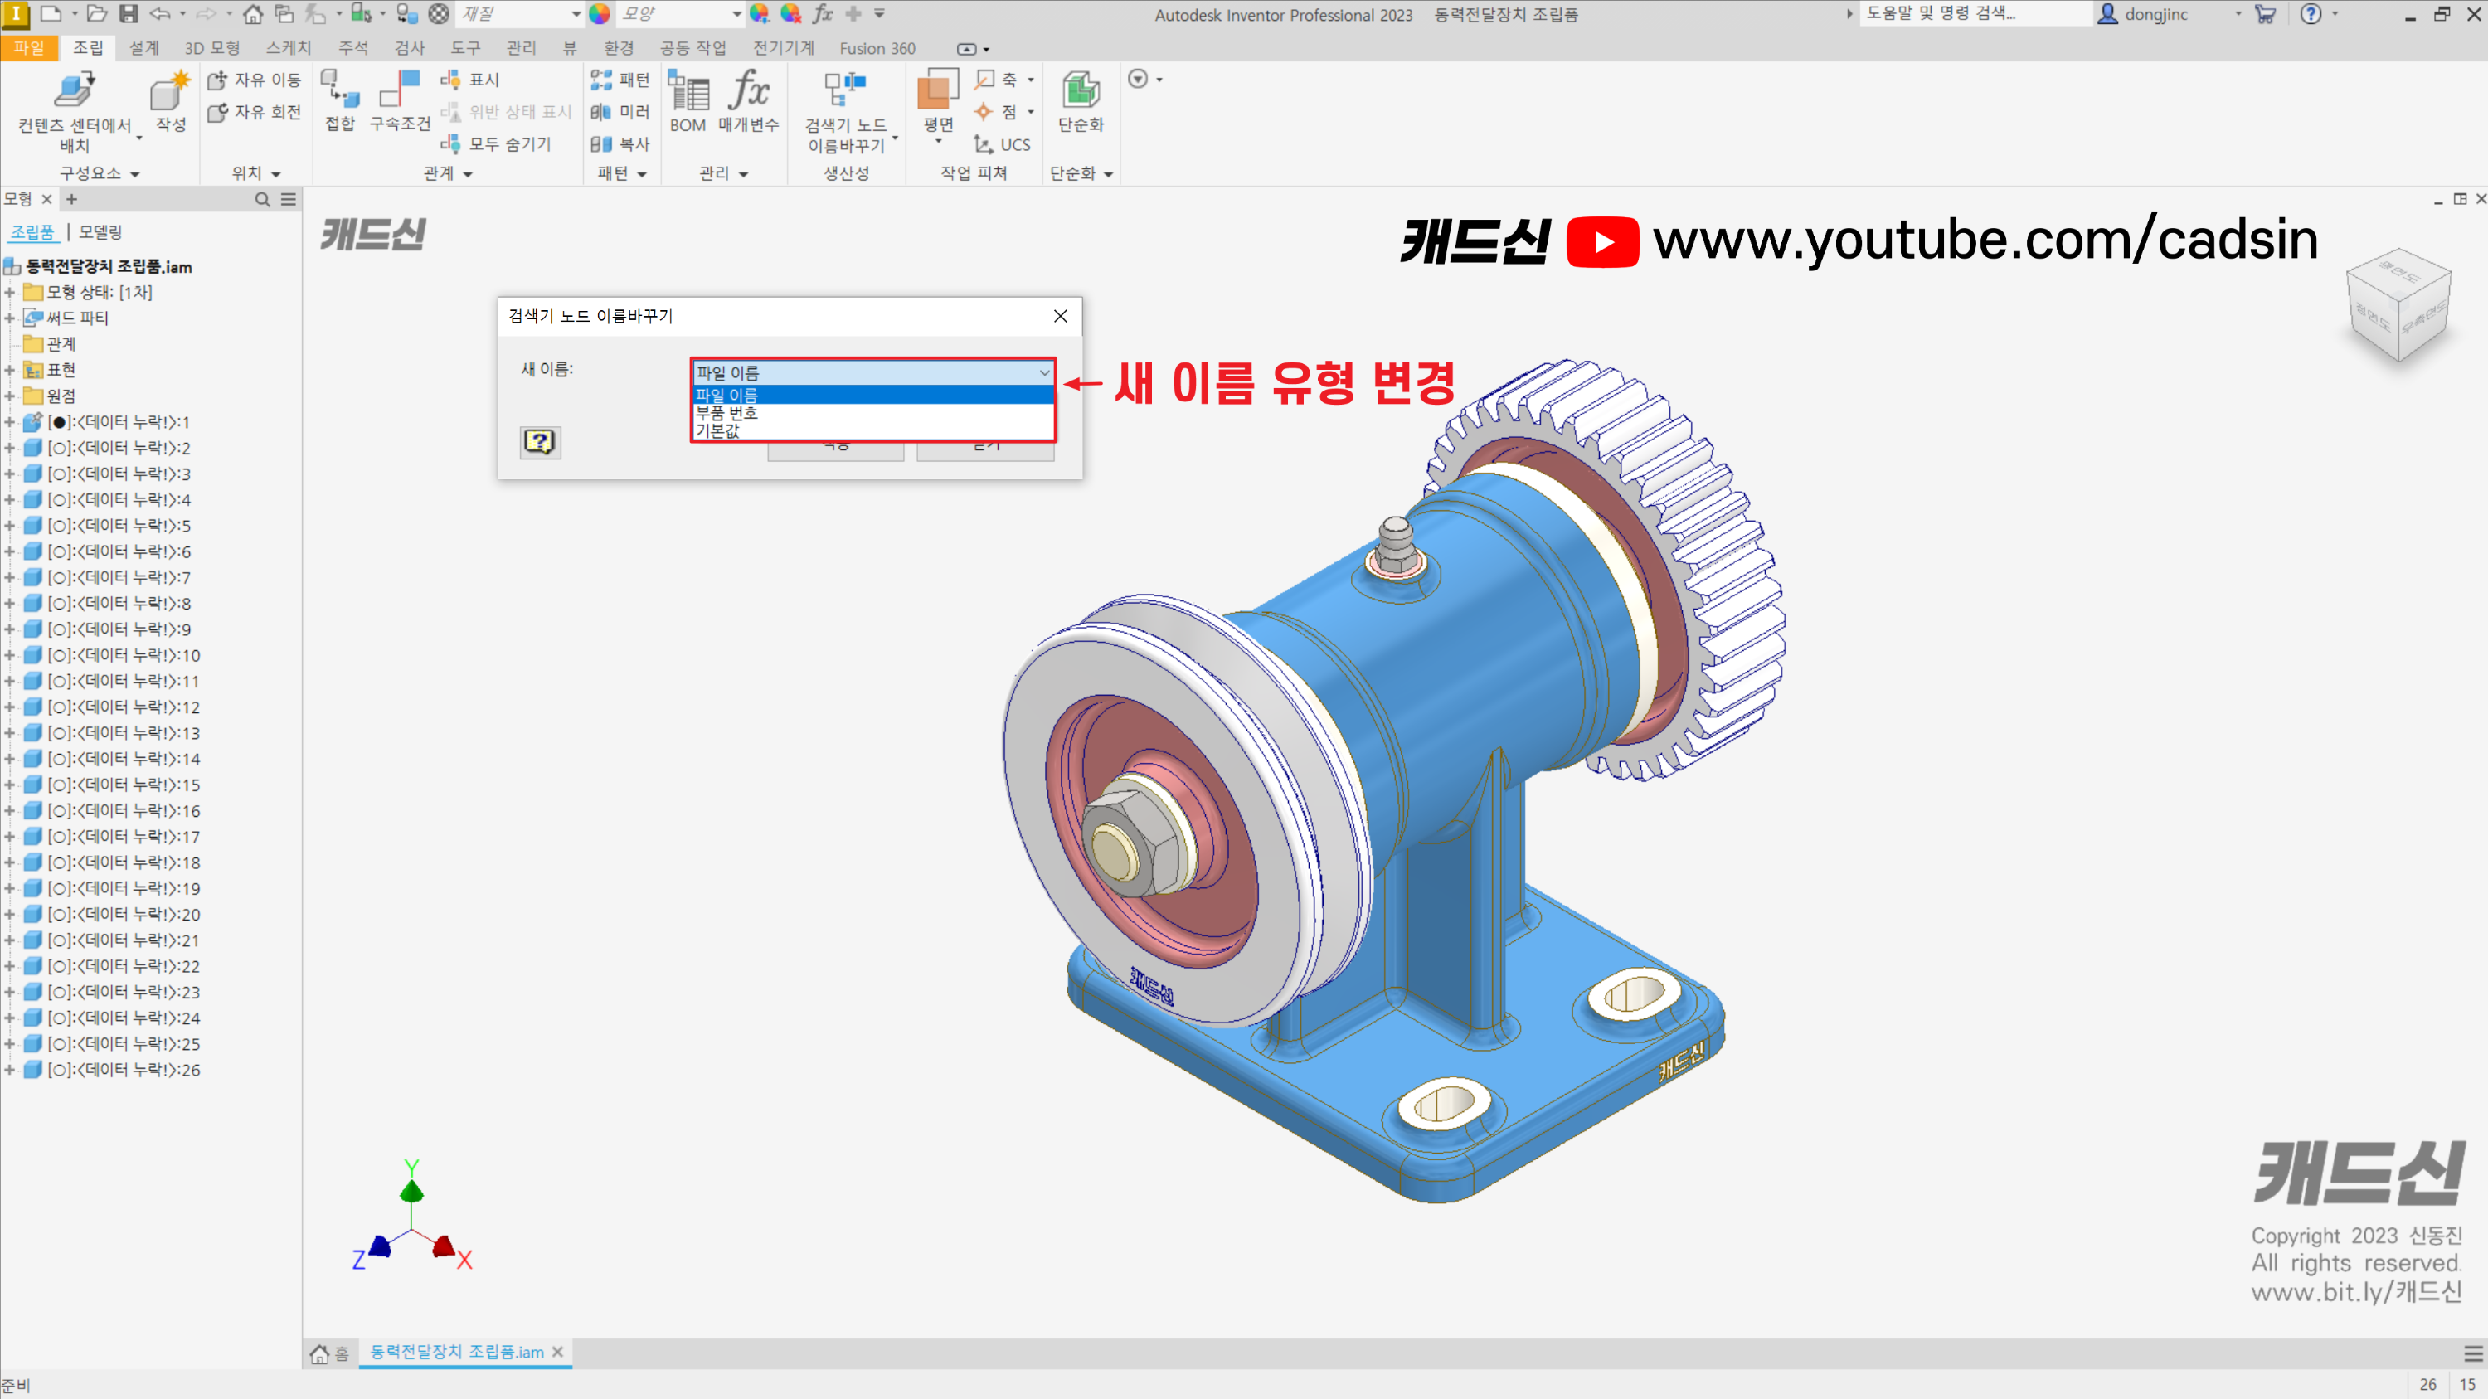The height and width of the screenshot is (1399, 2488).
Task: Click the Place from Content Center icon
Action: click(x=75, y=90)
